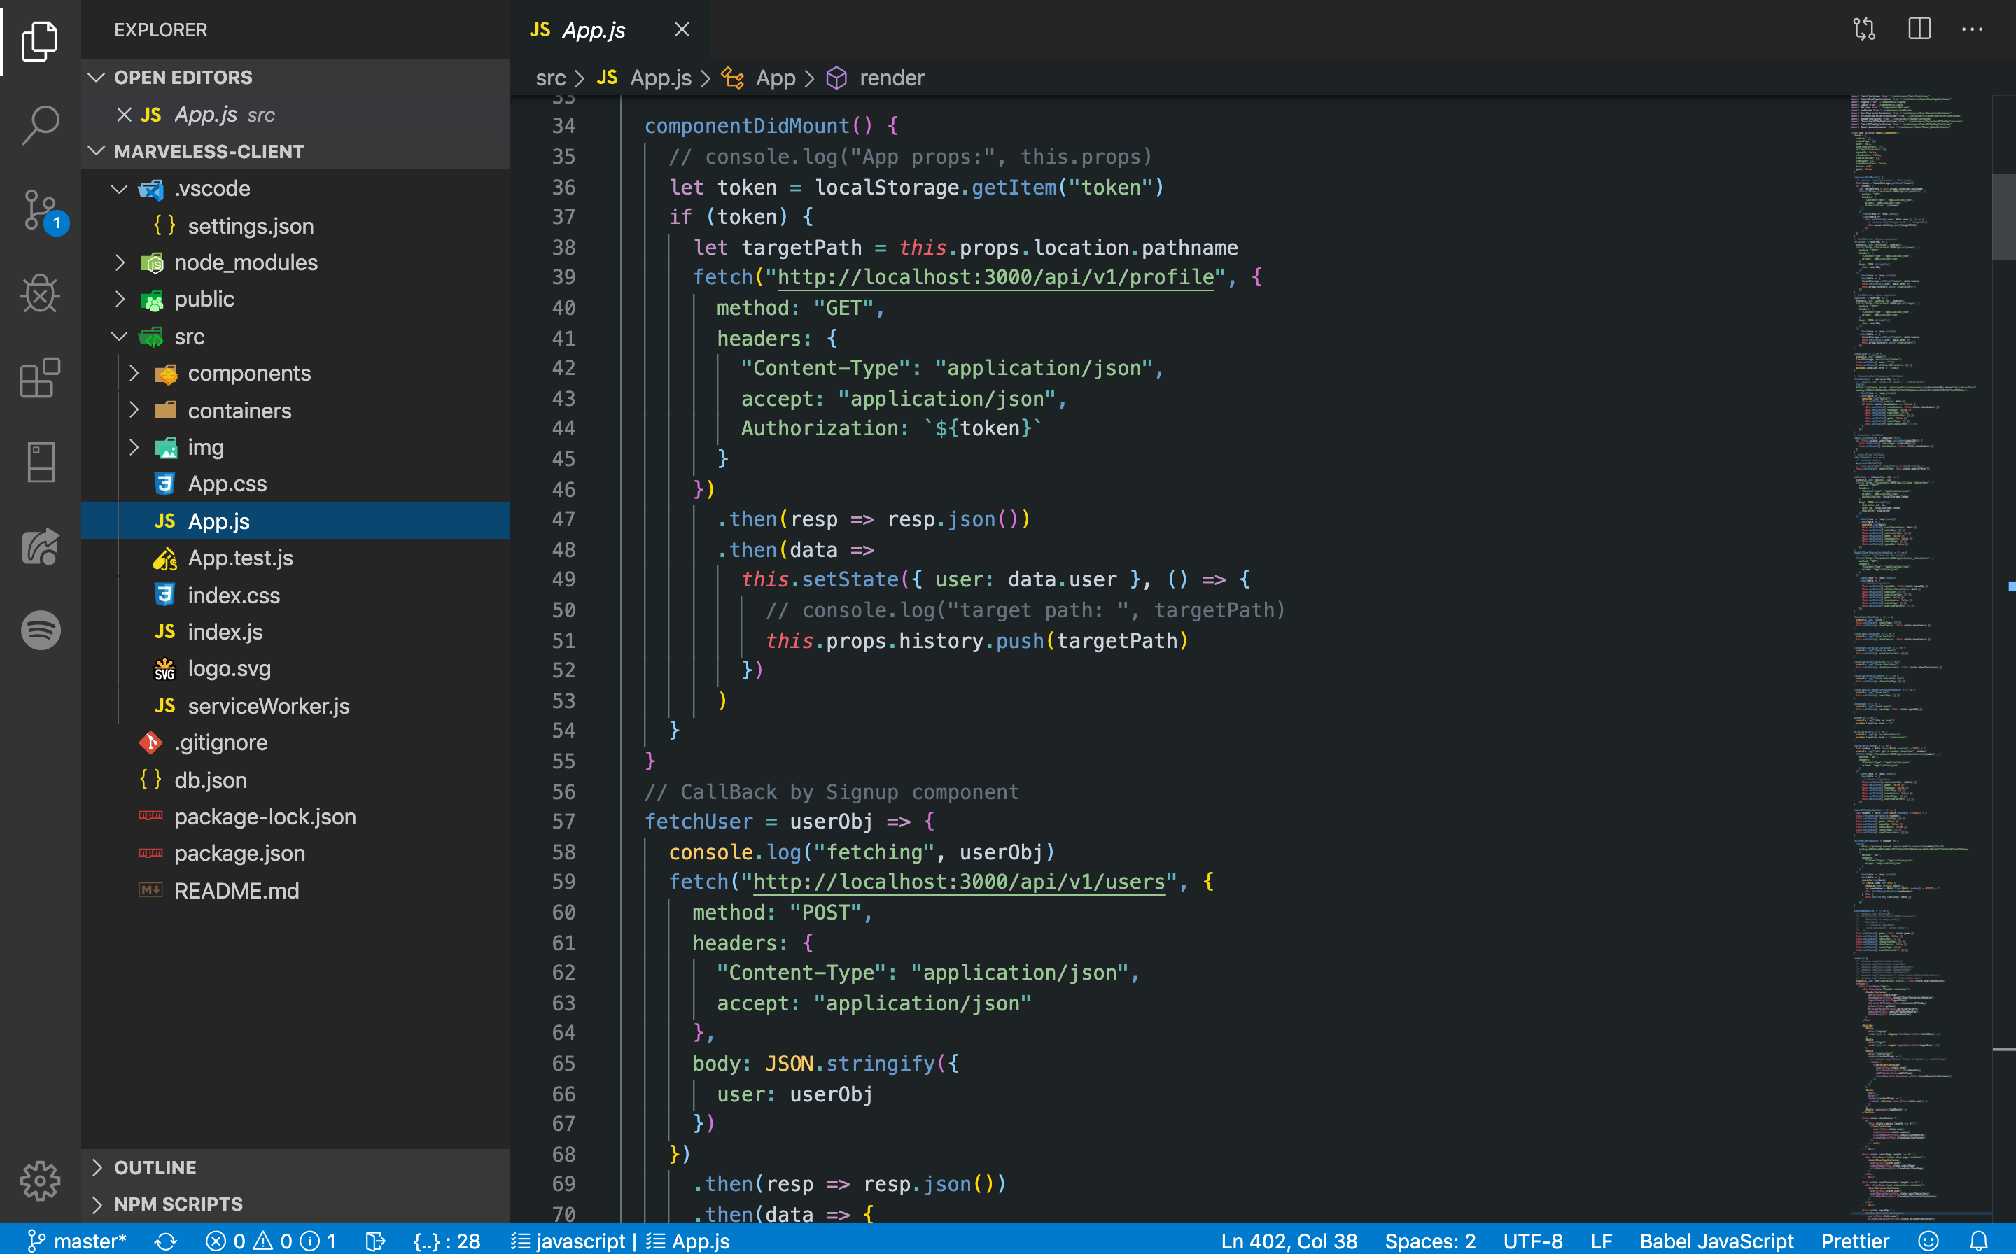This screenshot has width=2016, height=1254.
Task: Open App.test.js in the explorer
Action: click(295, 558)
